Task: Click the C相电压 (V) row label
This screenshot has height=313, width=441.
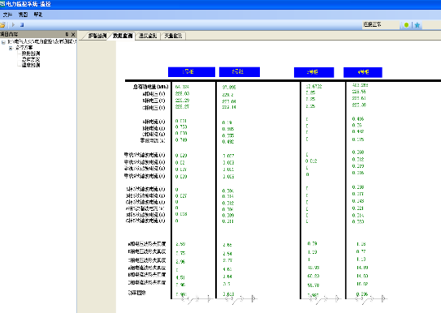Action: tap(153, 108)
